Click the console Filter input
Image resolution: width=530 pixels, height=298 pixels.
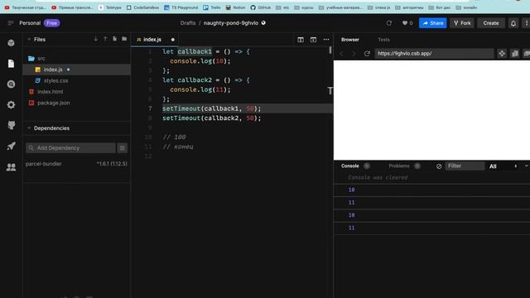click(465, 166)
